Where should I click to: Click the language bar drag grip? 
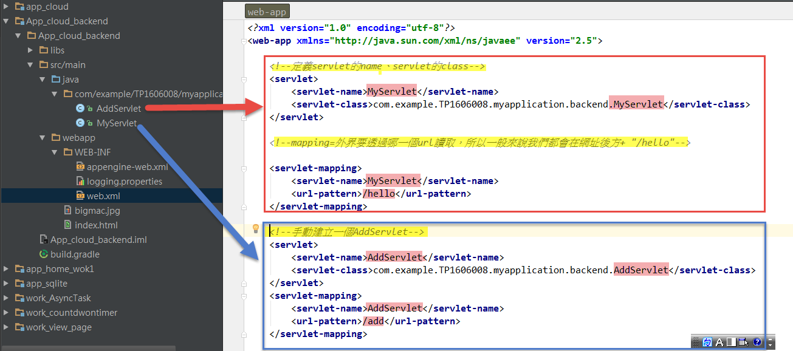click(x=696, y=342)
